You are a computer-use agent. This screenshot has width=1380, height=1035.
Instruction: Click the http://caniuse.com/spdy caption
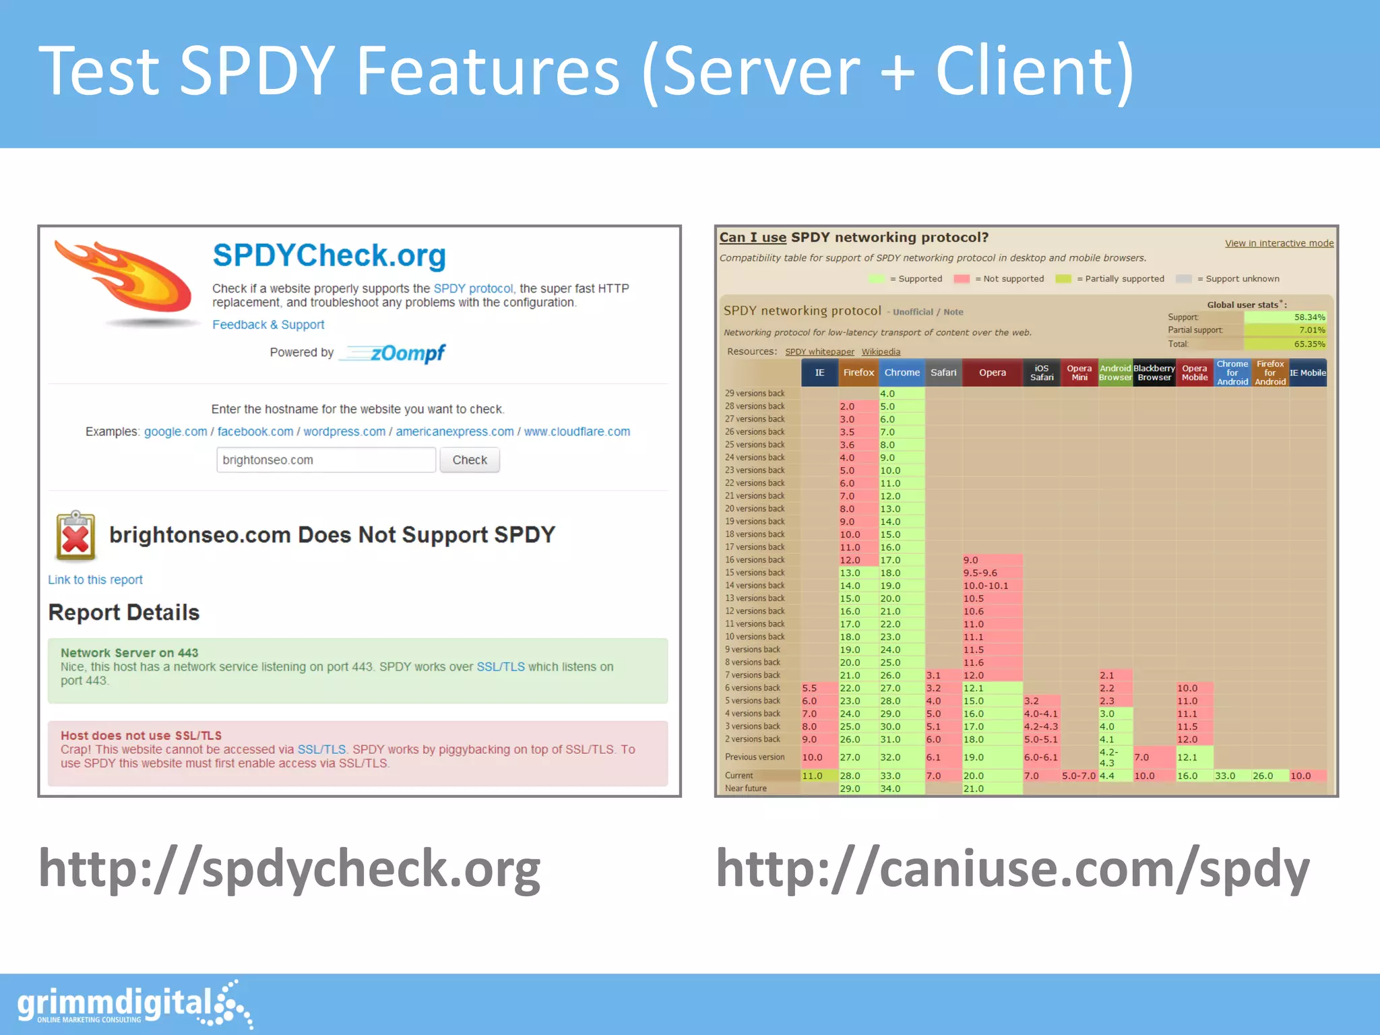click(1013, 869)
